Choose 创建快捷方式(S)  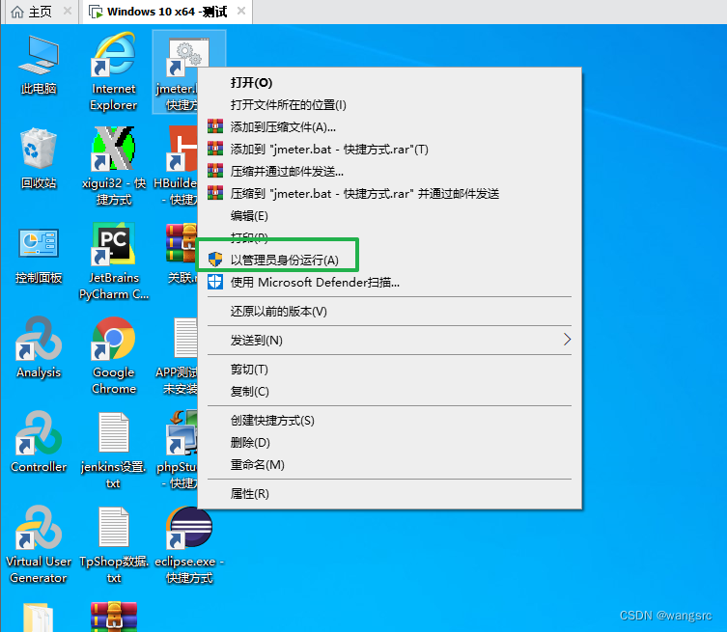click(x=389, y=421)
